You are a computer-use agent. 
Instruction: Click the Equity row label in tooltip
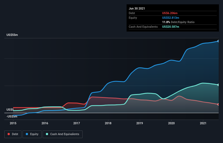(133, 18)
